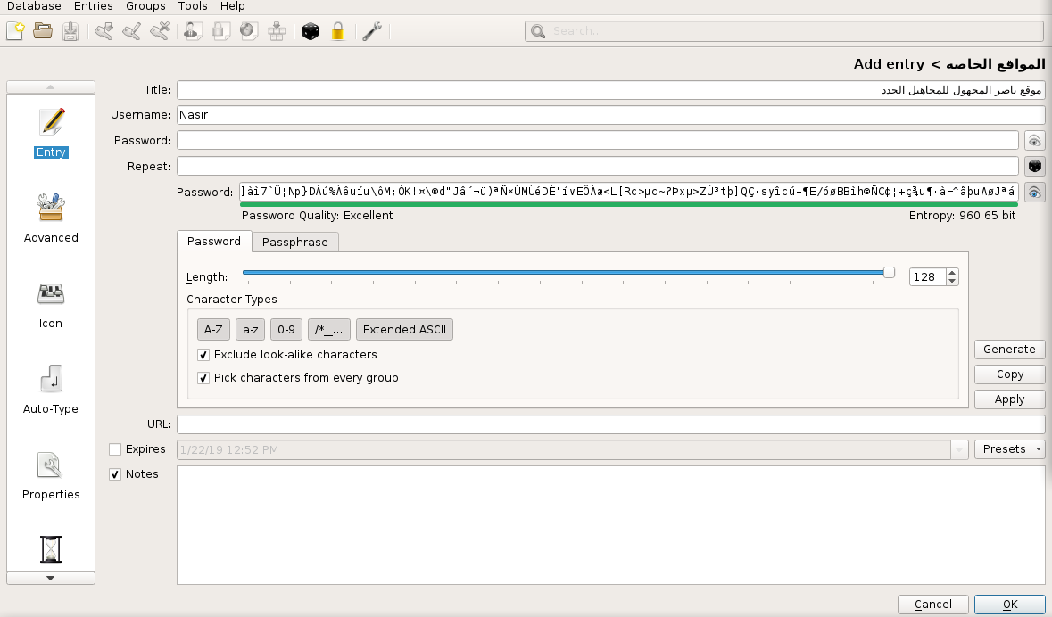Open the Properties section in sidebar

pos(51,473)
